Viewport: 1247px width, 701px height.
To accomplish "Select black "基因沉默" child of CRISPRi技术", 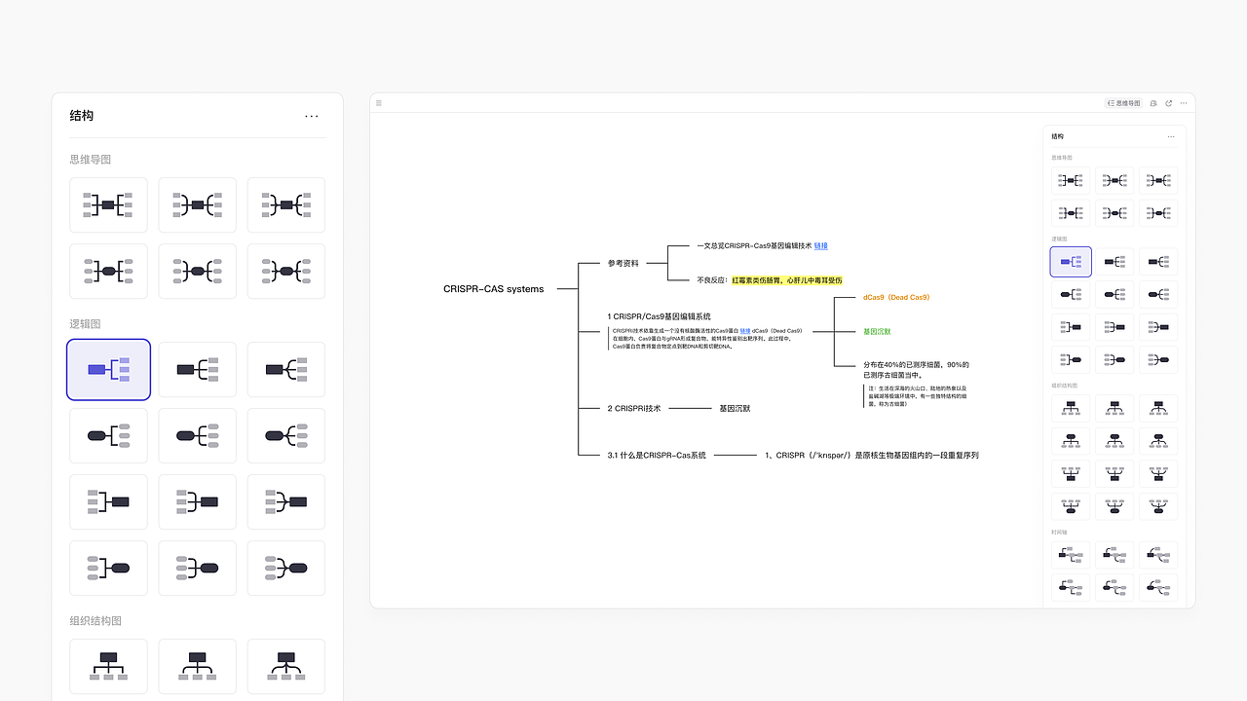I will pos(735,409).
